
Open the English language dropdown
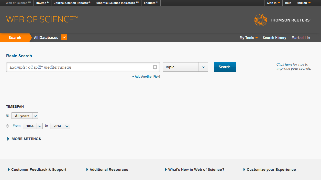pos(303,3)
